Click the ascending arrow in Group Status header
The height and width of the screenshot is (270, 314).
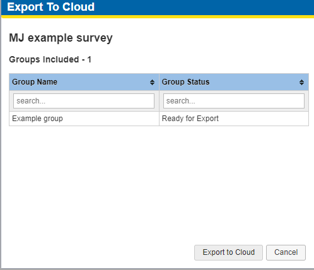click(x=301, y=81)
